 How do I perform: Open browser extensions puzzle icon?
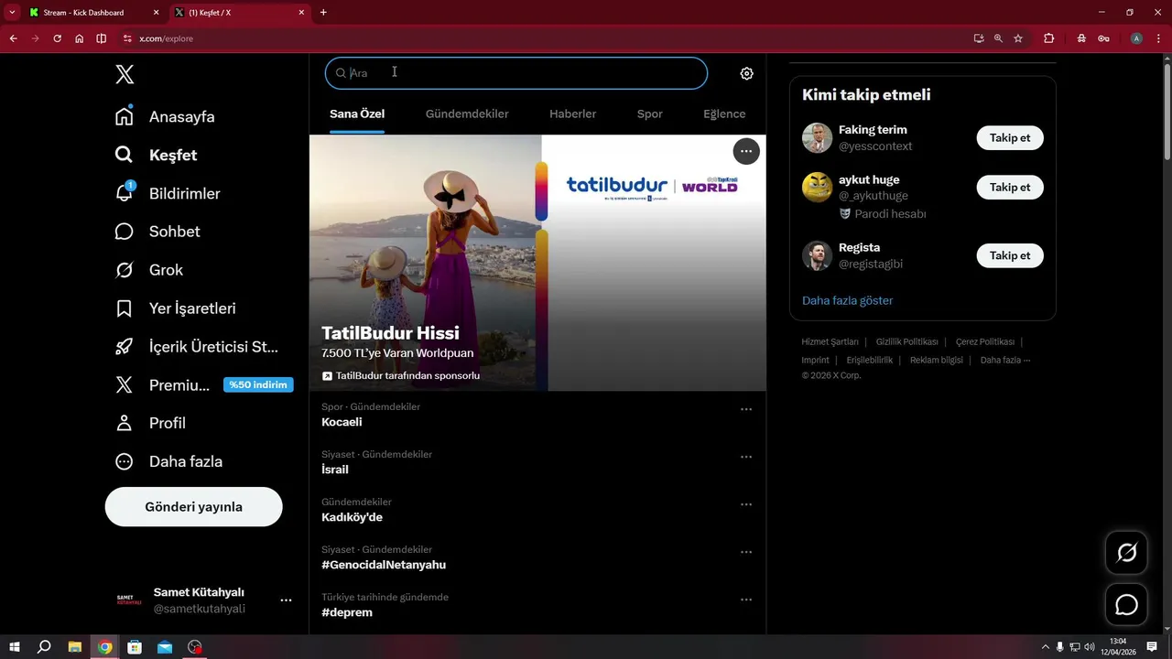(x=1049, y=38)
